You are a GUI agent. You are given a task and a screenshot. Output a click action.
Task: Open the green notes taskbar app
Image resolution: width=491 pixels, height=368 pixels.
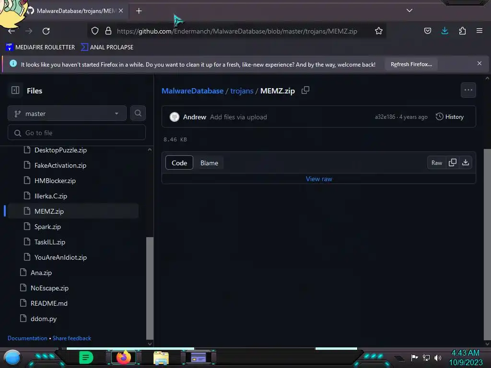86,357
